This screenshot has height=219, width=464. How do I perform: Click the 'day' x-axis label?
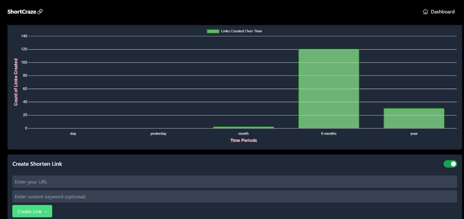(73, 134)
